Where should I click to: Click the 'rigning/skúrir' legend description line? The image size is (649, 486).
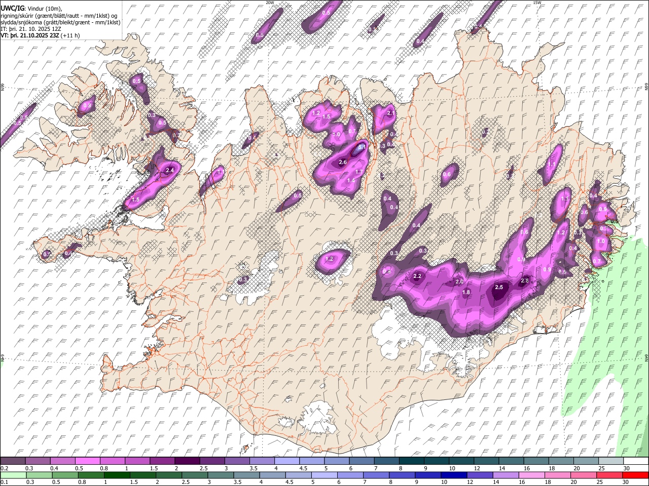(x=59, y=15)
